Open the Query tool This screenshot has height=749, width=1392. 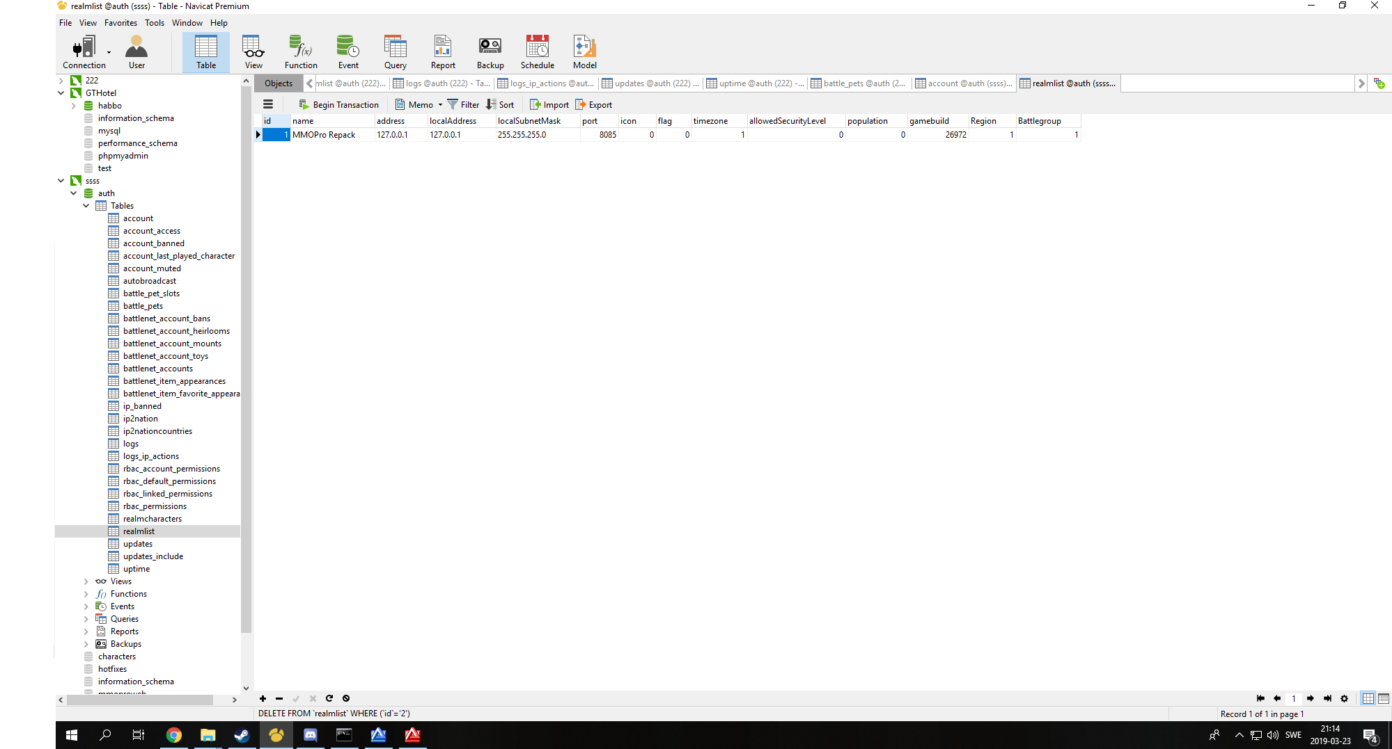(395, 51)
